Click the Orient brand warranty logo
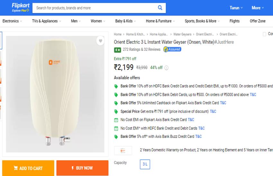 (123, 150)
